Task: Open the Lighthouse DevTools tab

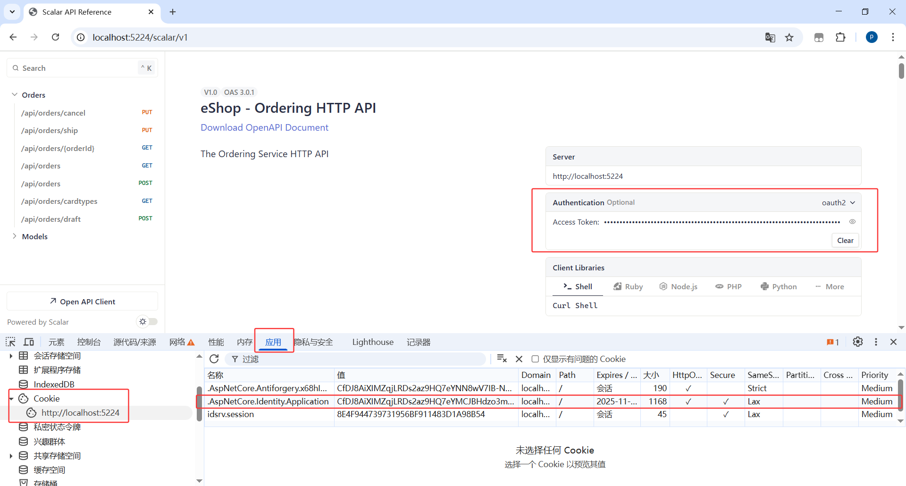Action: 373,342
